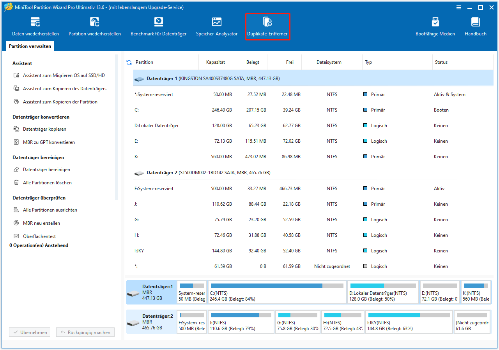Select G:(NTFS) block in disk map

(298, 322)
